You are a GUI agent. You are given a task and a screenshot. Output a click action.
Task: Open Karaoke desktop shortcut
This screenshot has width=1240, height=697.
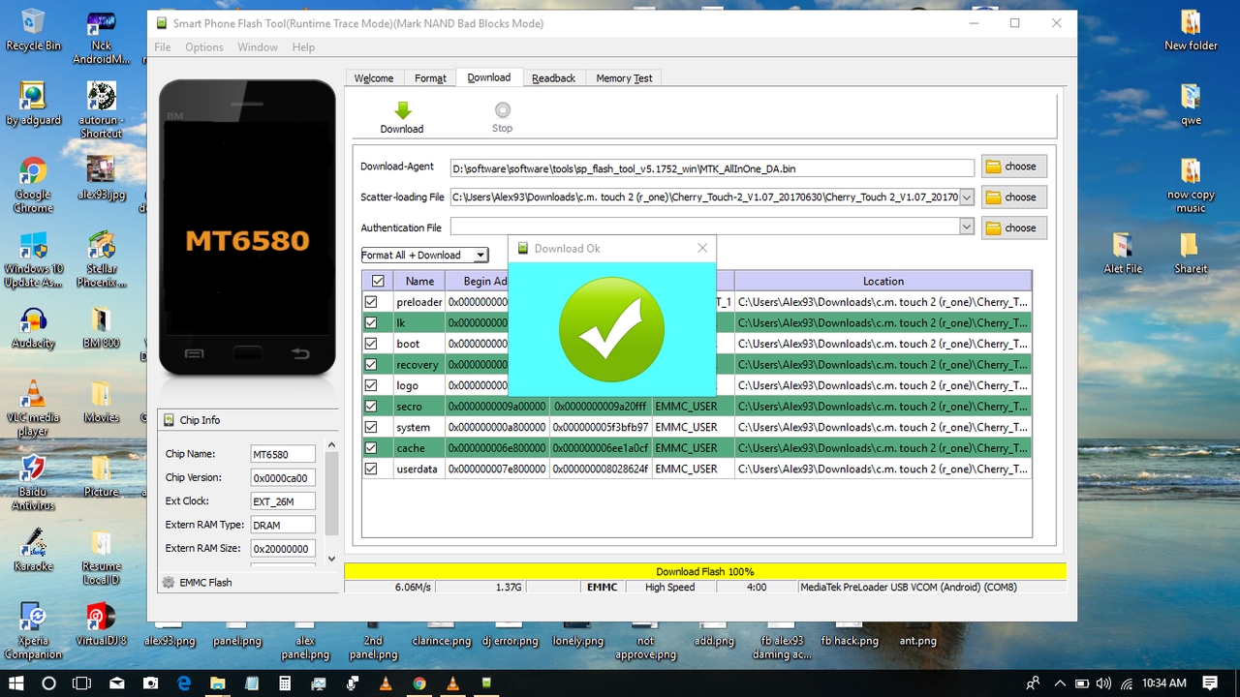tap(33, 549)
